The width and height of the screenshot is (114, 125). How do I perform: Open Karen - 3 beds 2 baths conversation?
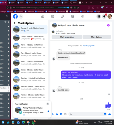[30, 46]
